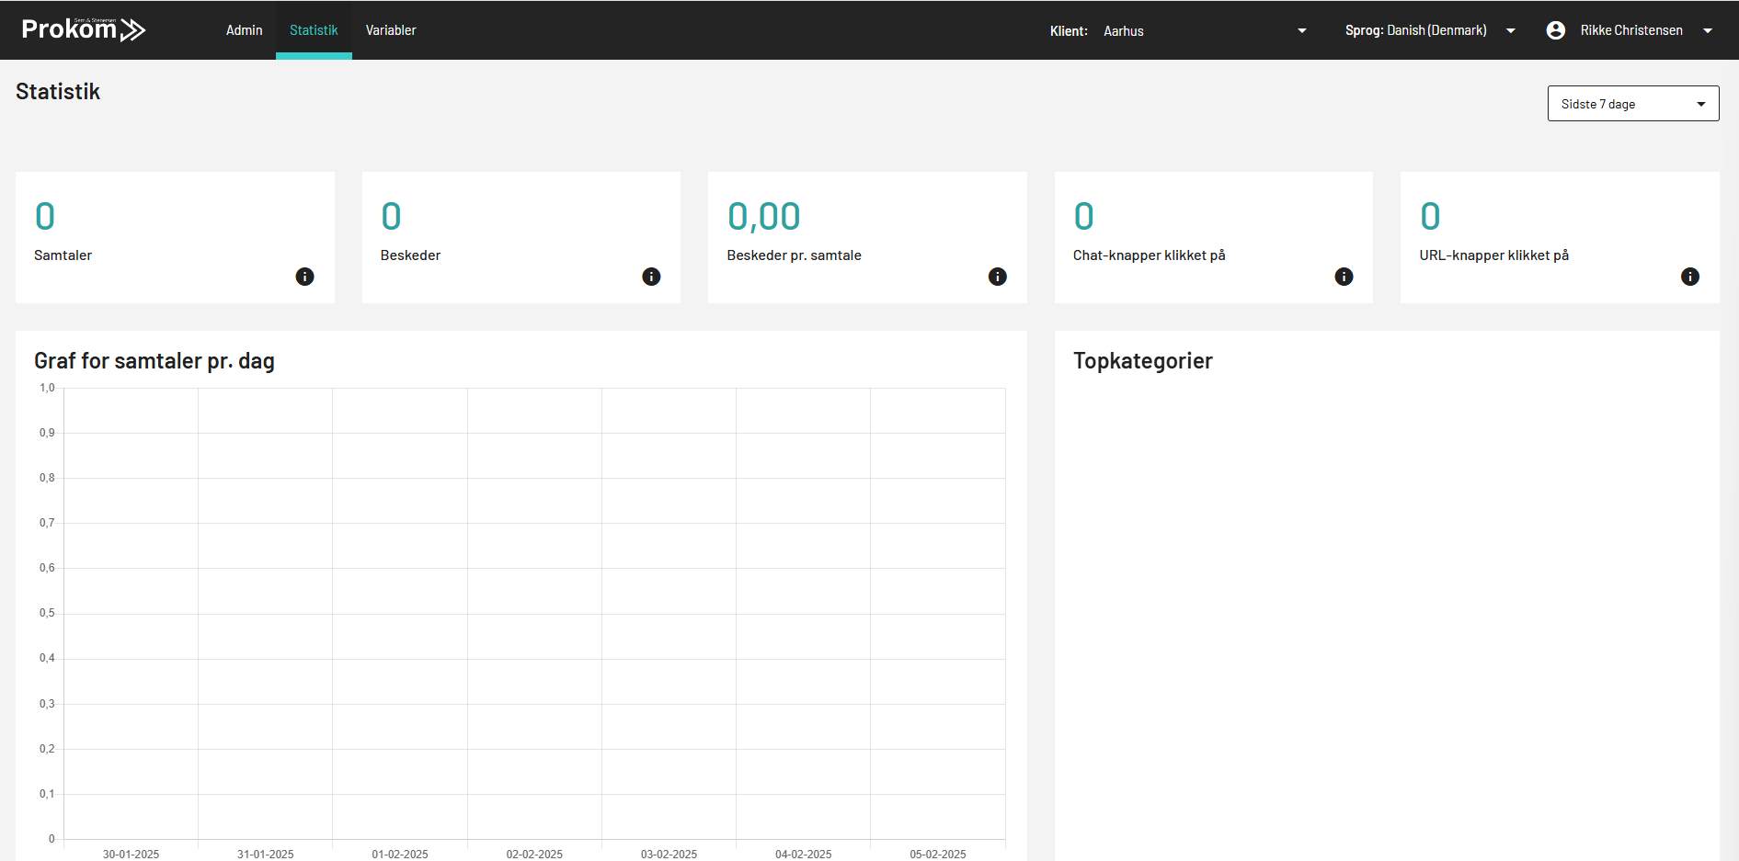The width and height of the screenshot is (1739, 861).
Task: Show info for Beskeder card
Action: click(x=651, y=277)
